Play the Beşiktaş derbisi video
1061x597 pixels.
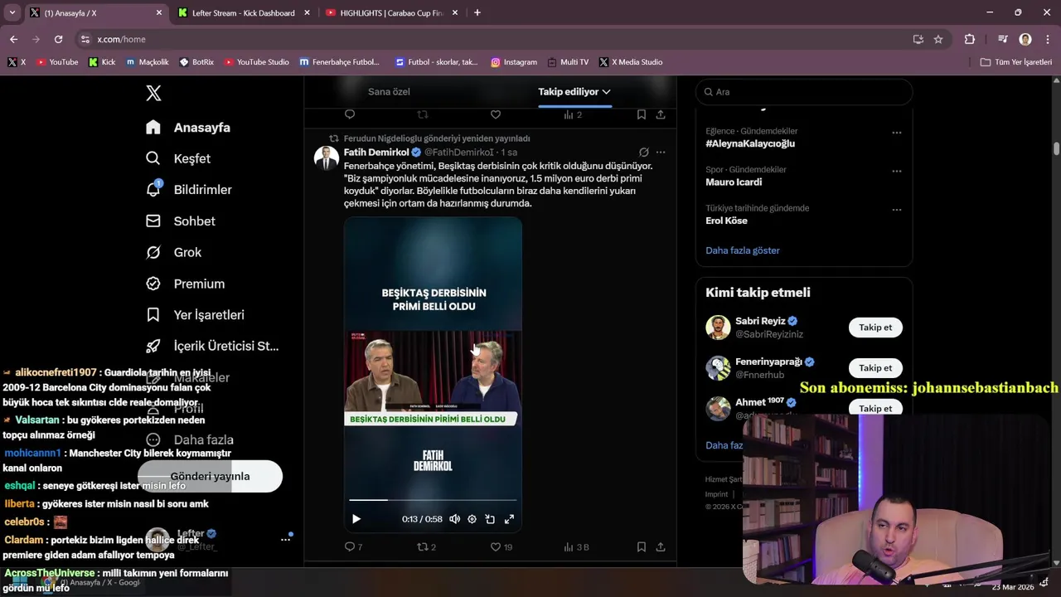(x=356, y=519)
